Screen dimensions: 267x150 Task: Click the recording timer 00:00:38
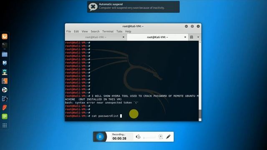tap(119, 138)
